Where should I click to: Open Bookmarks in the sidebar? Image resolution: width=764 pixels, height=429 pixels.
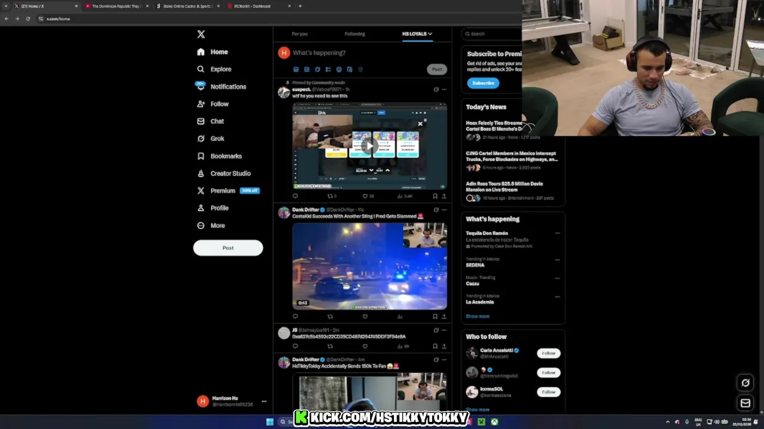tap(220, 156)
